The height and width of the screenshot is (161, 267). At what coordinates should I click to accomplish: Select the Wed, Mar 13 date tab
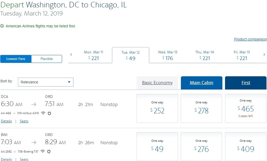point(168,55)
